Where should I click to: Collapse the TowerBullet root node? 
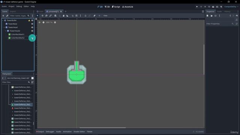tap(3, 20)
